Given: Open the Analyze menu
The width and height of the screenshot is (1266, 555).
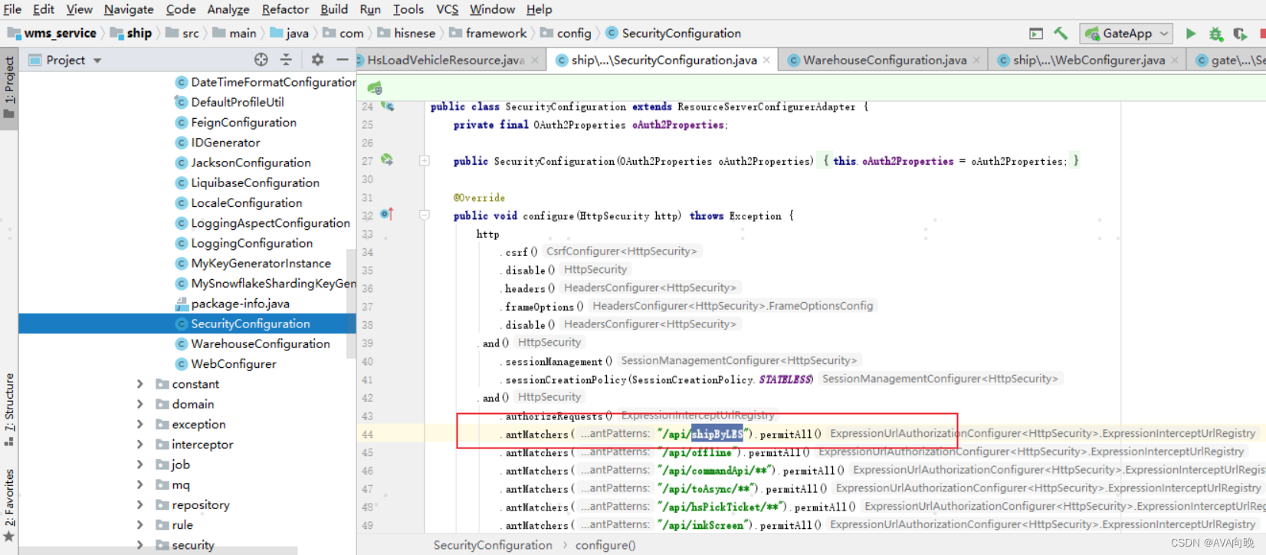Looking at the screenshot, I should tap(228, 9).
